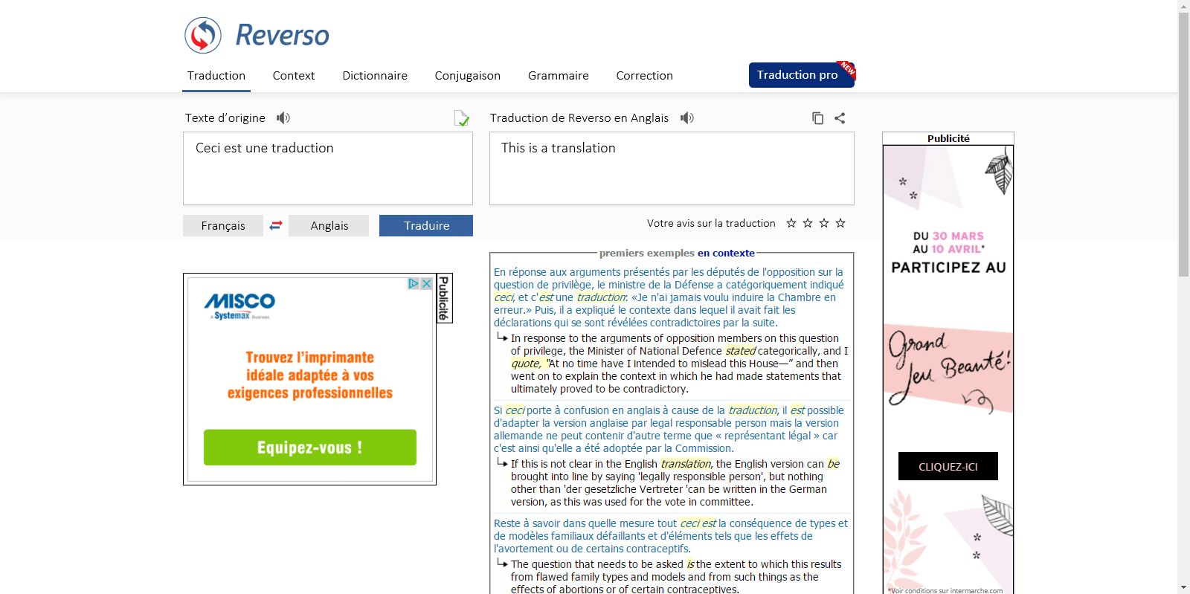Rate the translation two stars

(808, 223)
